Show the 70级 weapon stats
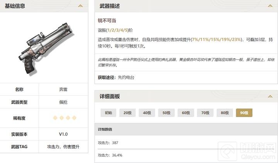The image size is (278, 163). coord(205,113)
